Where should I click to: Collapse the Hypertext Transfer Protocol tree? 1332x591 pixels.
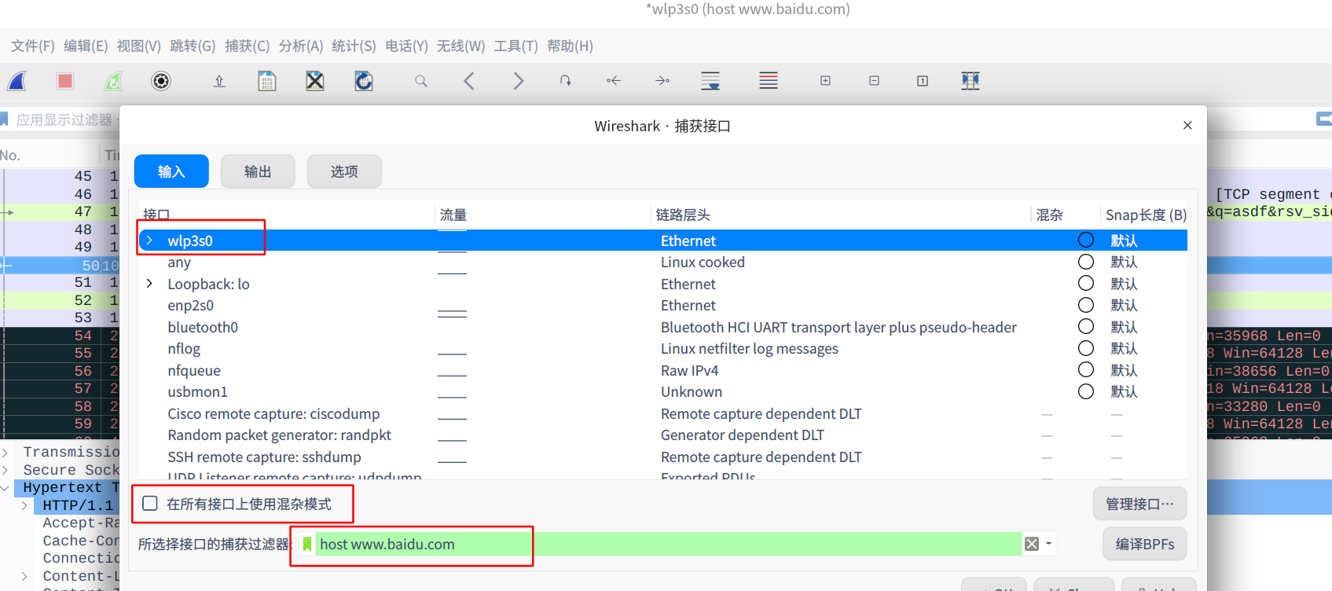click(x=6, y=488)
